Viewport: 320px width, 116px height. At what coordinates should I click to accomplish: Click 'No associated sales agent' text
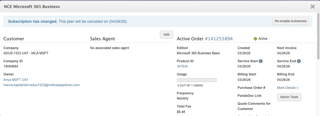[x=110, y=48]
